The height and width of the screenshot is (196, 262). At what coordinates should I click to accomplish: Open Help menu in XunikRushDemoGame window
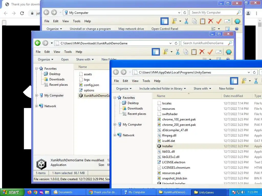pyautogui.click(x=79, y=52)
